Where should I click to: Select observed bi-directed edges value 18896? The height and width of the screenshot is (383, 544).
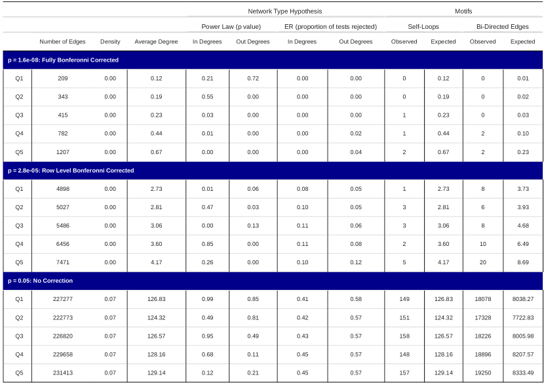[483, 355]
